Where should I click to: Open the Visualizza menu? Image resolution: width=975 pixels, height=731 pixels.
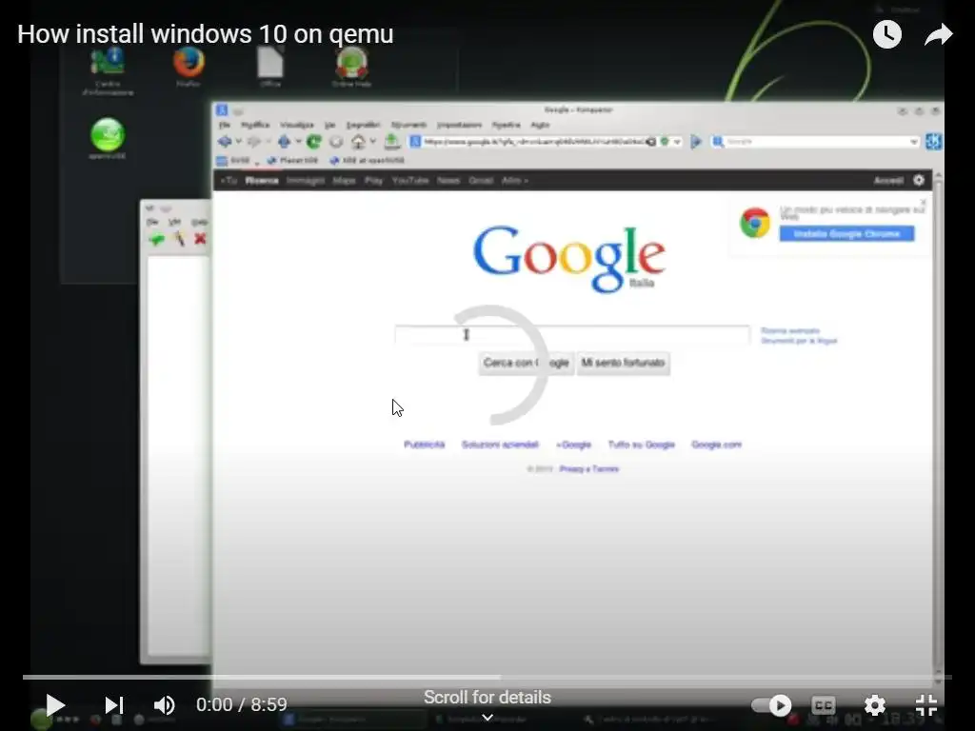pos(297,125)
